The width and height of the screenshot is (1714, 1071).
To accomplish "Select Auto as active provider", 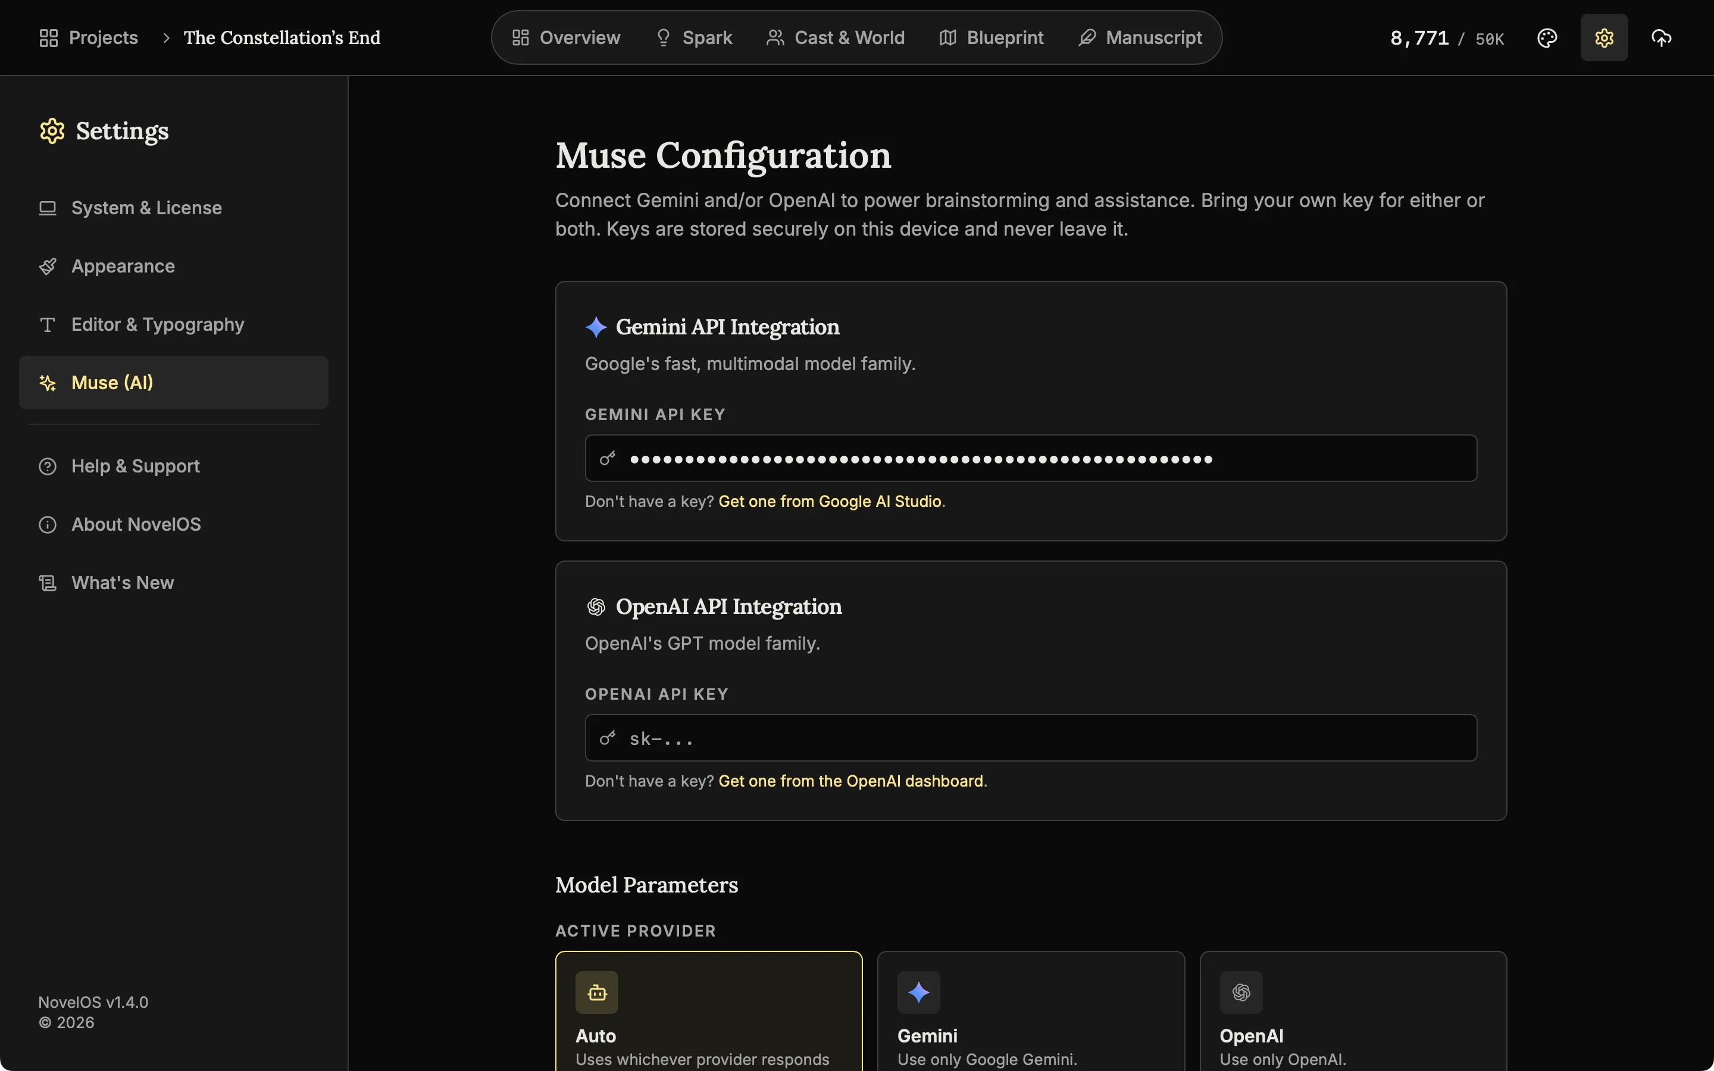I will (709, 1011).
